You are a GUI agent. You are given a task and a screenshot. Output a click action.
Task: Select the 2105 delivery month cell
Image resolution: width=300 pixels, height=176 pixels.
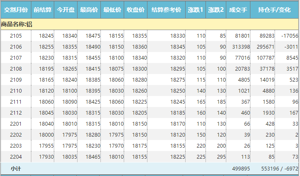(x=16, y=36)
